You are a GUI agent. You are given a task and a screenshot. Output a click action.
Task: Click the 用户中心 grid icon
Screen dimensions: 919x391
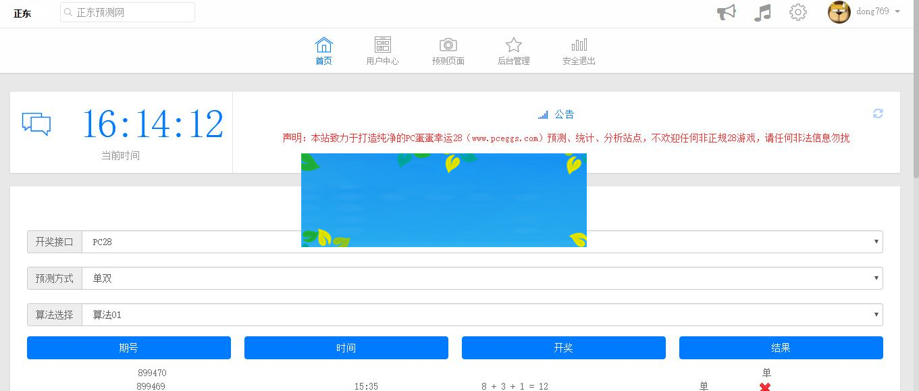coord(382,44)
